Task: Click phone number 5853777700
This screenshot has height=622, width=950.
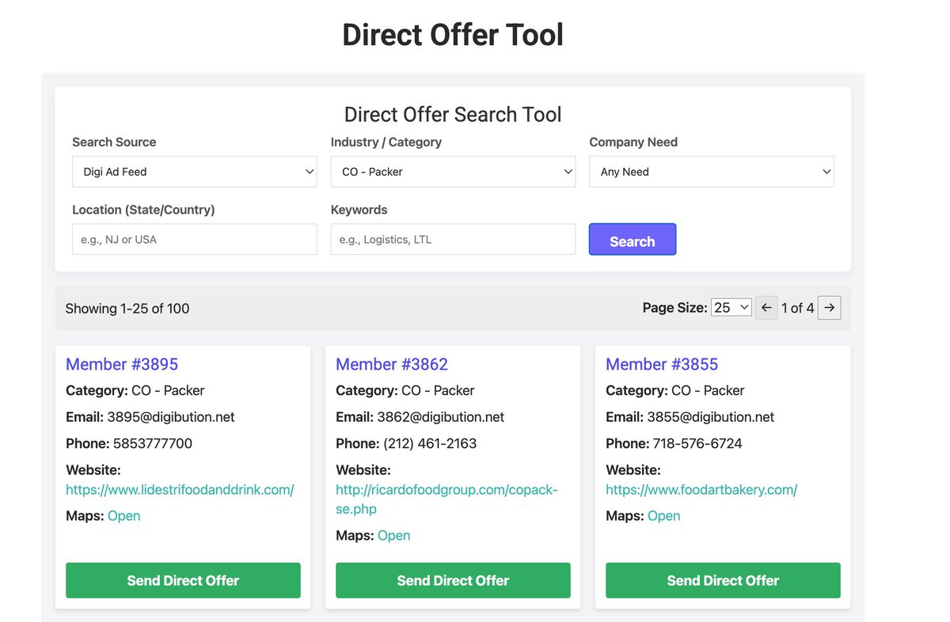Action: (x=153, y=443)
